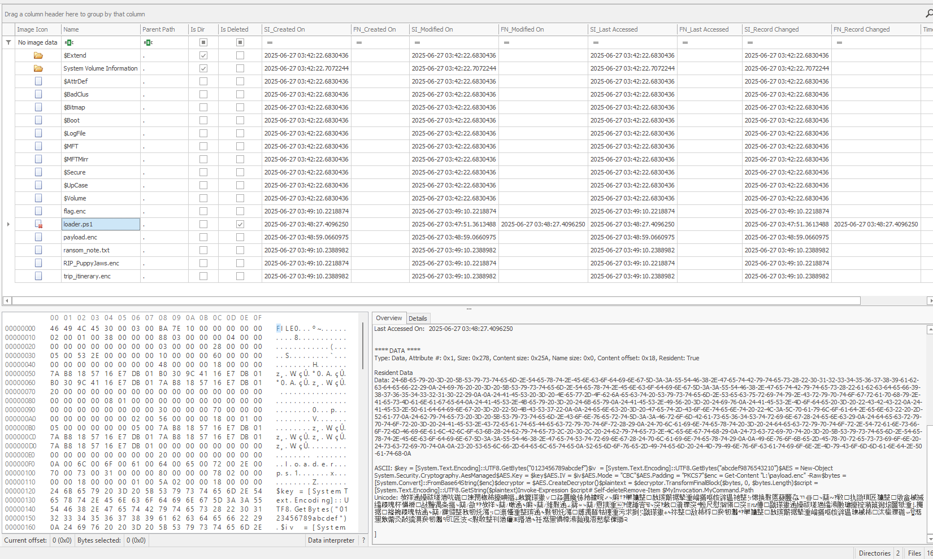Open Name column filter operator selector
The height and width of the screenshot is (559, 933).
click(69, 42)
